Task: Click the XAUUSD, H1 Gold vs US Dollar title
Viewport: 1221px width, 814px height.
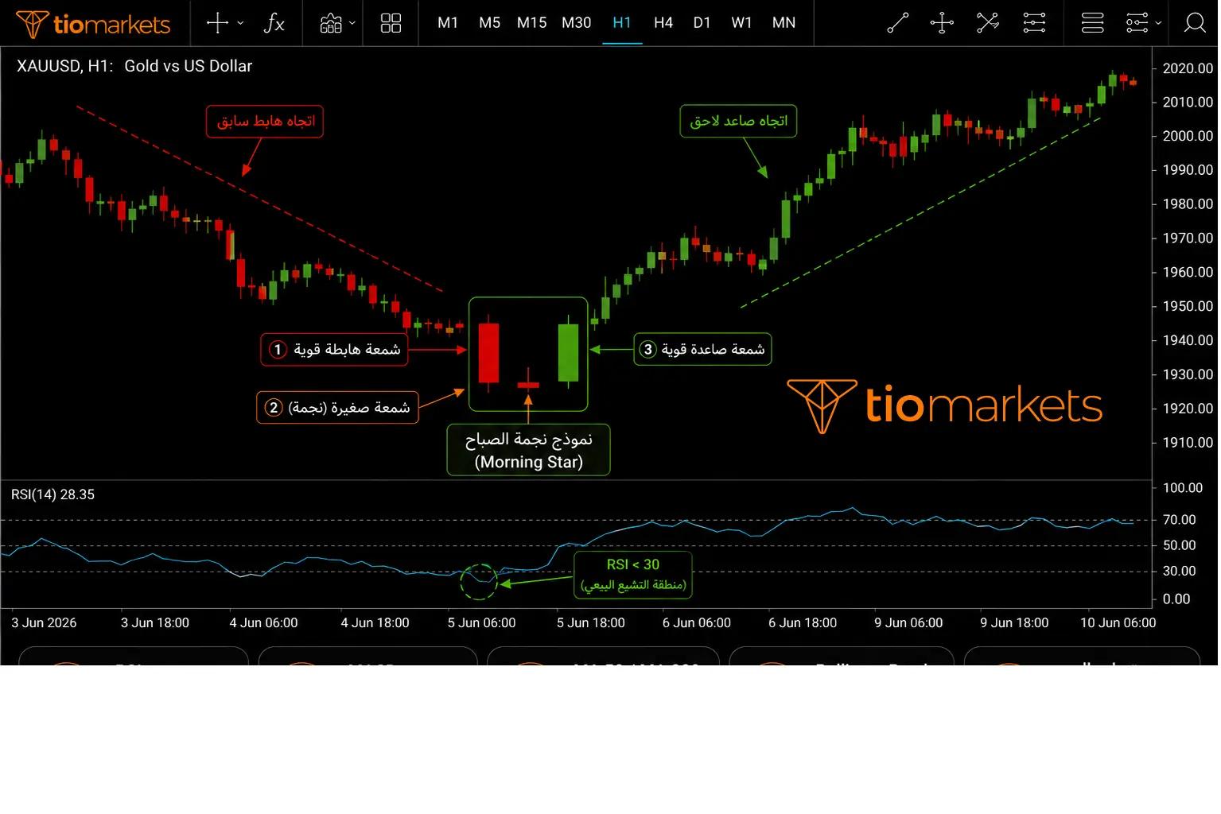Action: pos(134,66)
